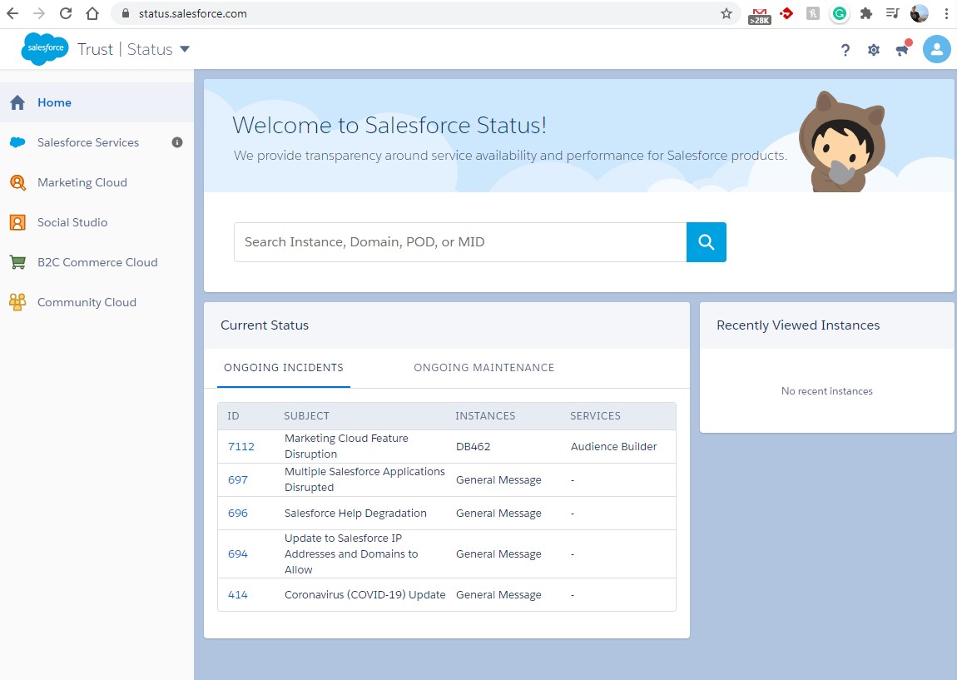Click the browser forward arrow
The height and width of the screenshot is (680, 957).
[x=38, y=13]
